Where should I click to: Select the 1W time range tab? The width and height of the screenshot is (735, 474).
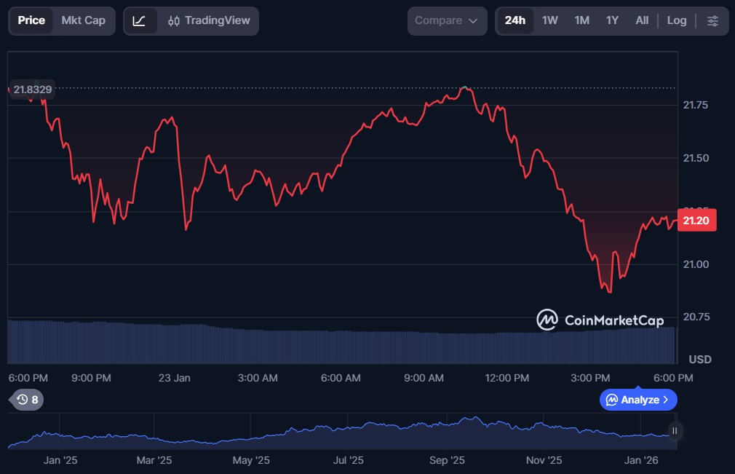[x=550, y=20]
